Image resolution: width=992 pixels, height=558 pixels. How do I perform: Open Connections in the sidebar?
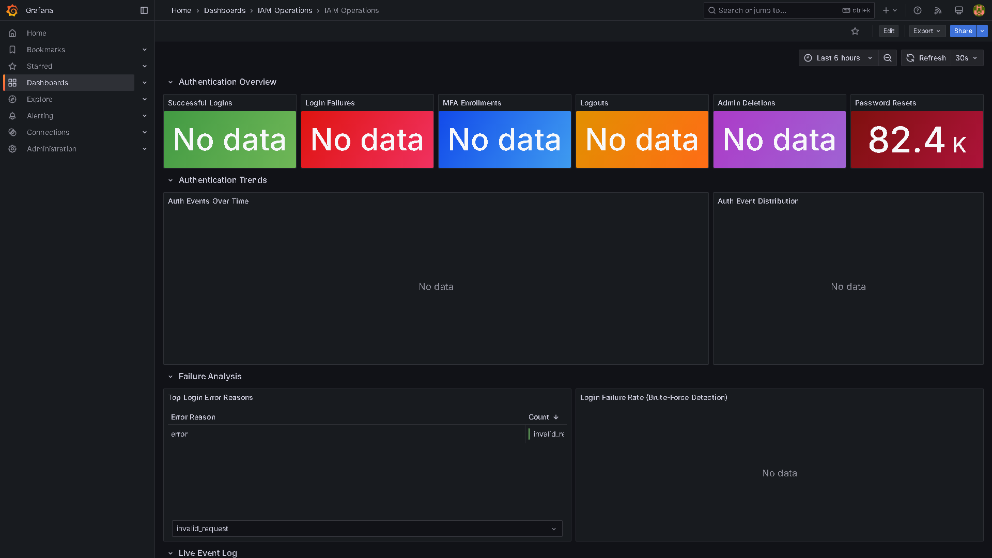(47, 132)
